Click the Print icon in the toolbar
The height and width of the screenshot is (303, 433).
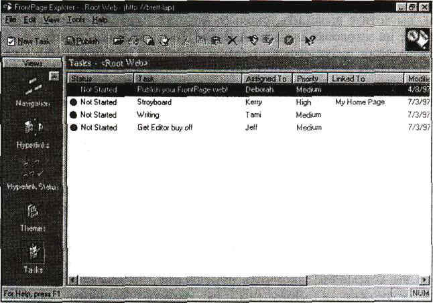tap(134, 41)
